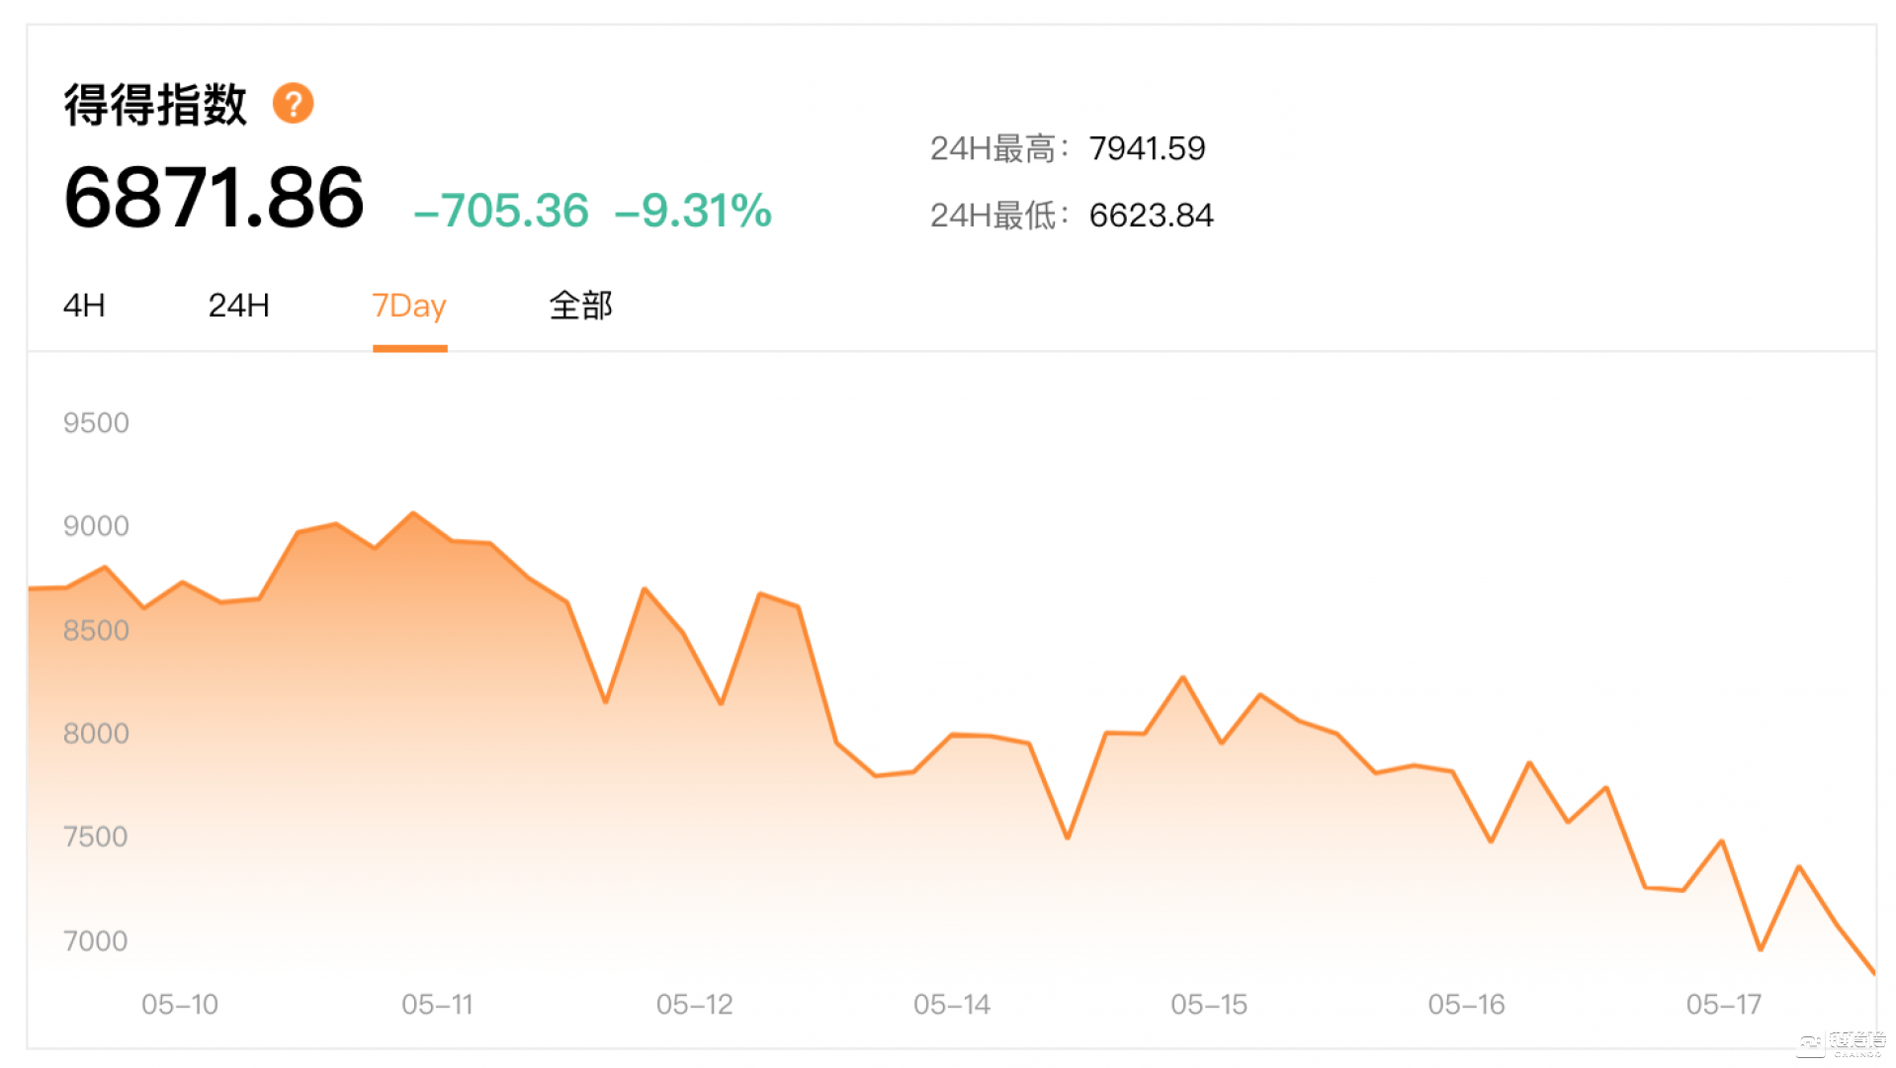Click the 05-12 date label
Image resolution: width=1896 pixels, height=1068 pixels.
coord(695,1005)
